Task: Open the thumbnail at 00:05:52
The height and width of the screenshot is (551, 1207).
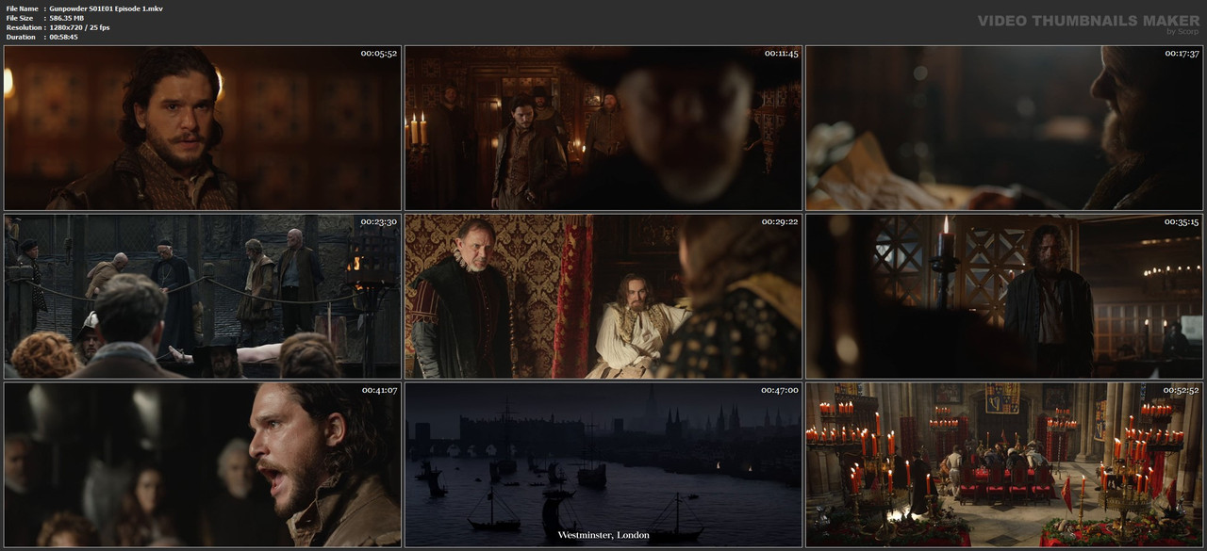Action: click(203, 128)
